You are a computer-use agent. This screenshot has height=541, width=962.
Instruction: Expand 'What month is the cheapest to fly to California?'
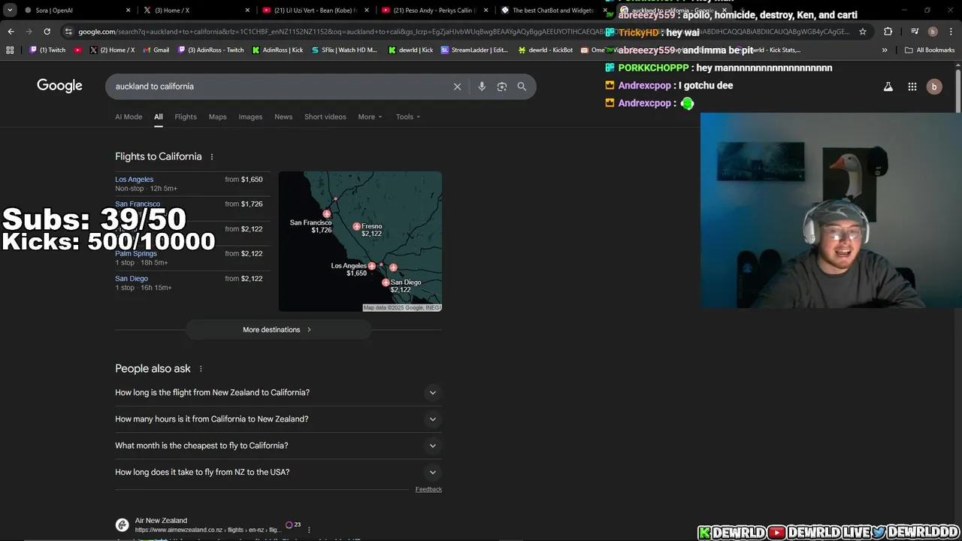[x=278, y=446]
